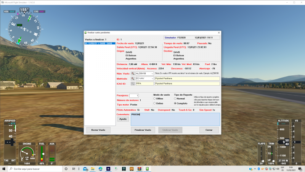This screenshot has height=172, width=305.
Task: Click the Windows search box on taskbar
Action: tap(35, 169)
